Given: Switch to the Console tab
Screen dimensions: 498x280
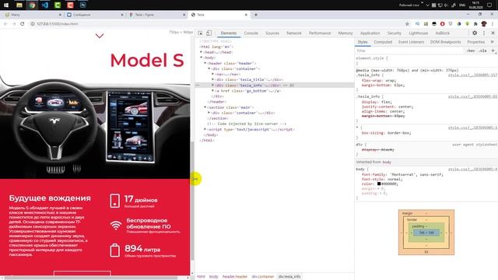Looking at the screenshot, I should [251, 33].
